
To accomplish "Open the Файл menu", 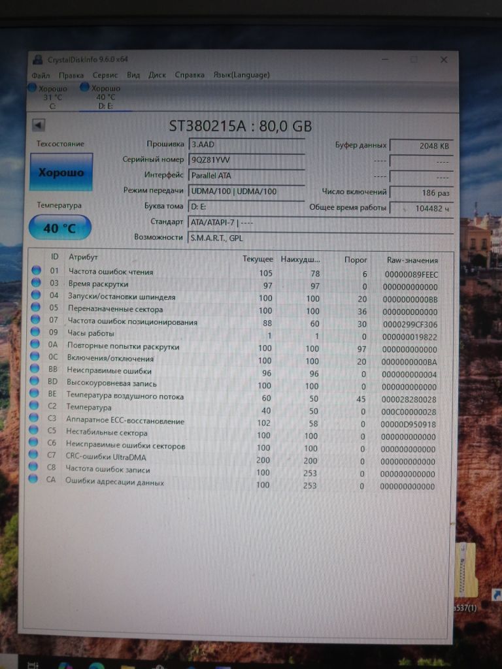I will 41,76.
